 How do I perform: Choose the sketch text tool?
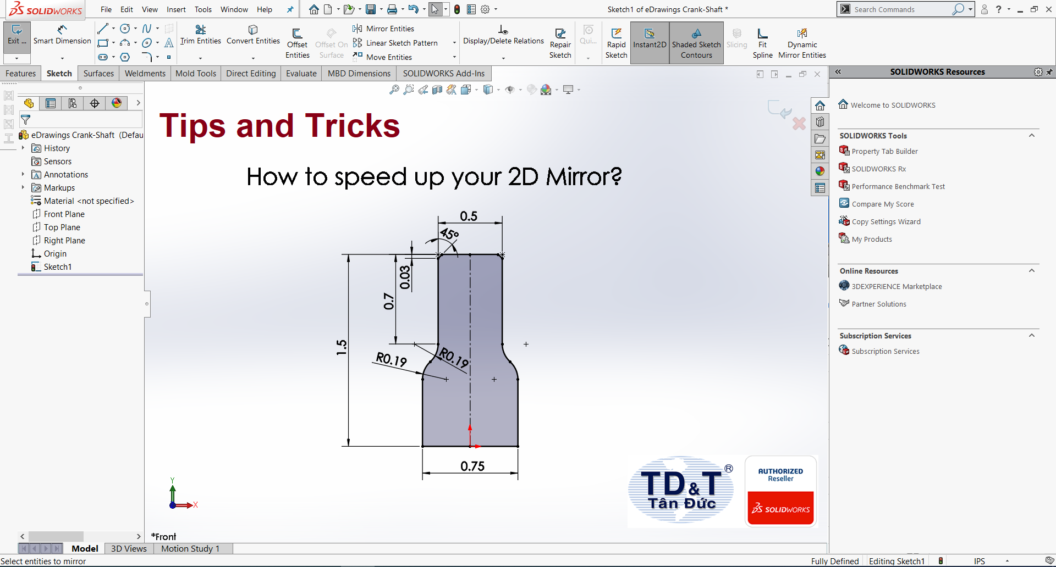click(x=169, y=43)
